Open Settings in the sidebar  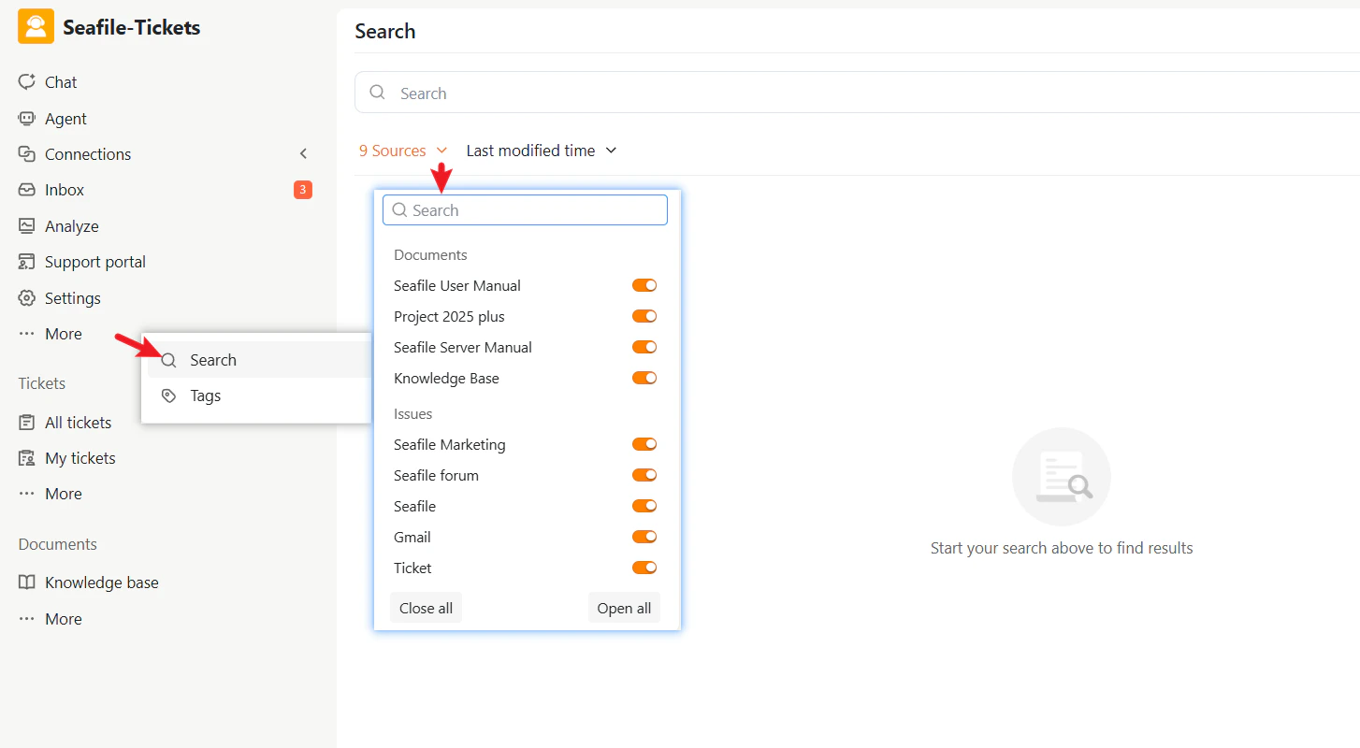click(73, 298)
